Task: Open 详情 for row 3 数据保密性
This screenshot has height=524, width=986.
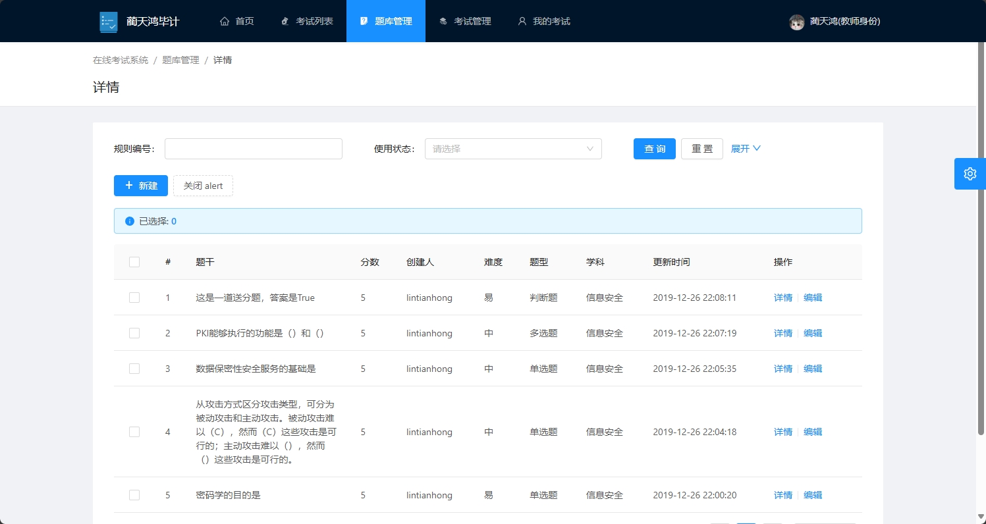Action: [783, 369]
